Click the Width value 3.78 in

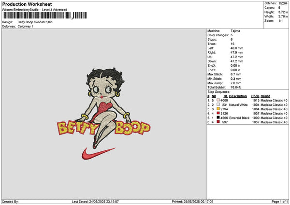tap(283, 16)
